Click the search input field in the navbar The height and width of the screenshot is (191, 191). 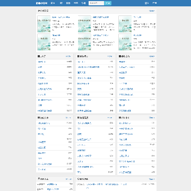96,3
